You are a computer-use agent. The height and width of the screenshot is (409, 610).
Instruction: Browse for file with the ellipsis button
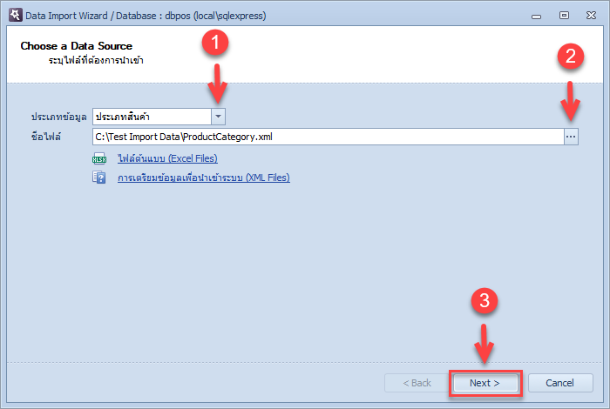pyautogui.click(x=571, y=137)
